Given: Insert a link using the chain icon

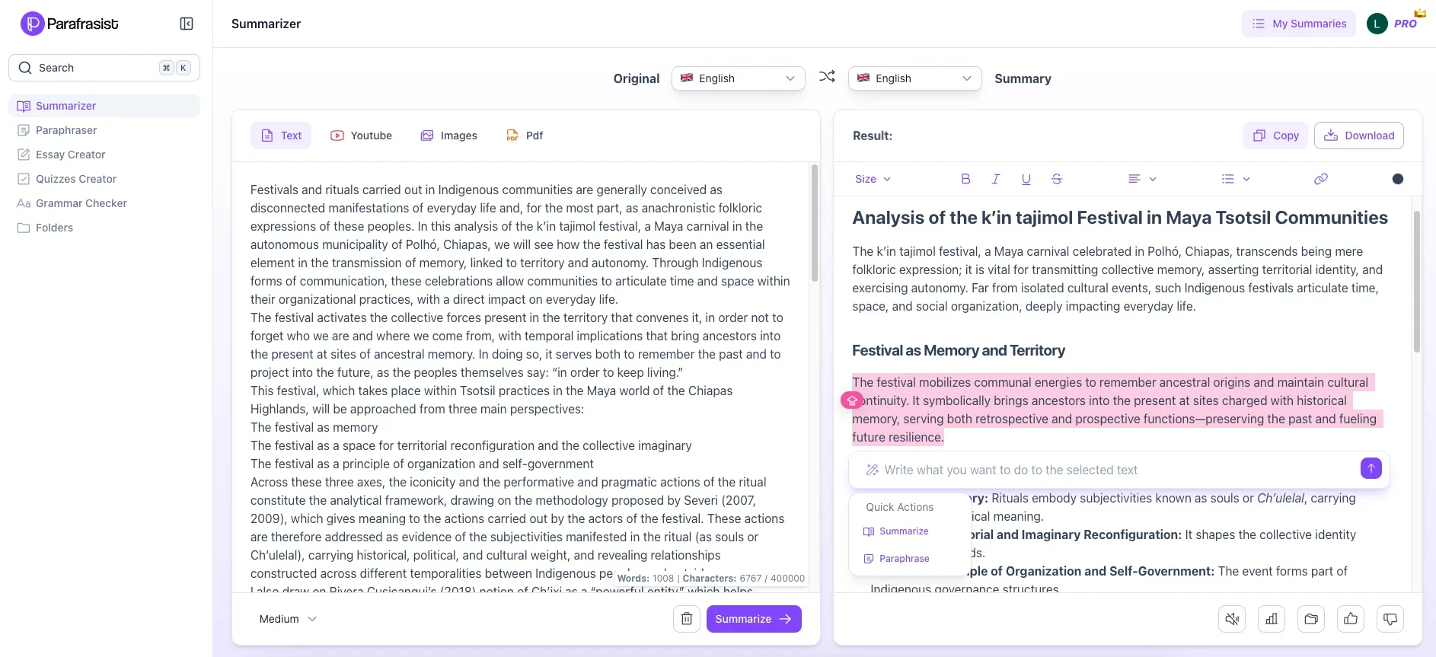Looking at the screenshot, I should pos(1321,179).
